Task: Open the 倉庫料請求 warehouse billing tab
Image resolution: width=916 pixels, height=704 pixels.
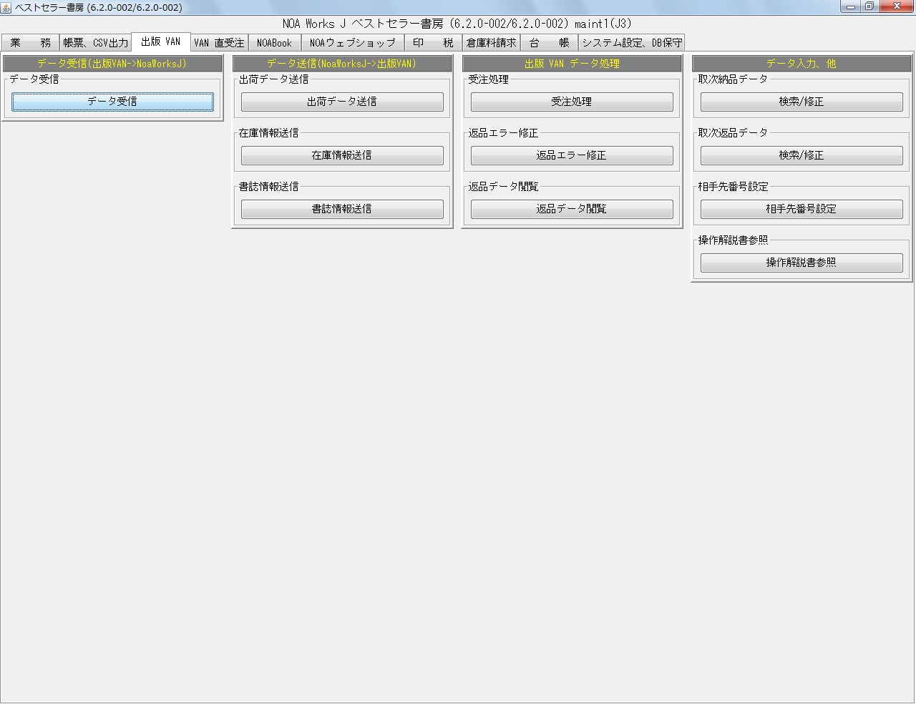Action: pyautogui.click(x=490, y=42)
